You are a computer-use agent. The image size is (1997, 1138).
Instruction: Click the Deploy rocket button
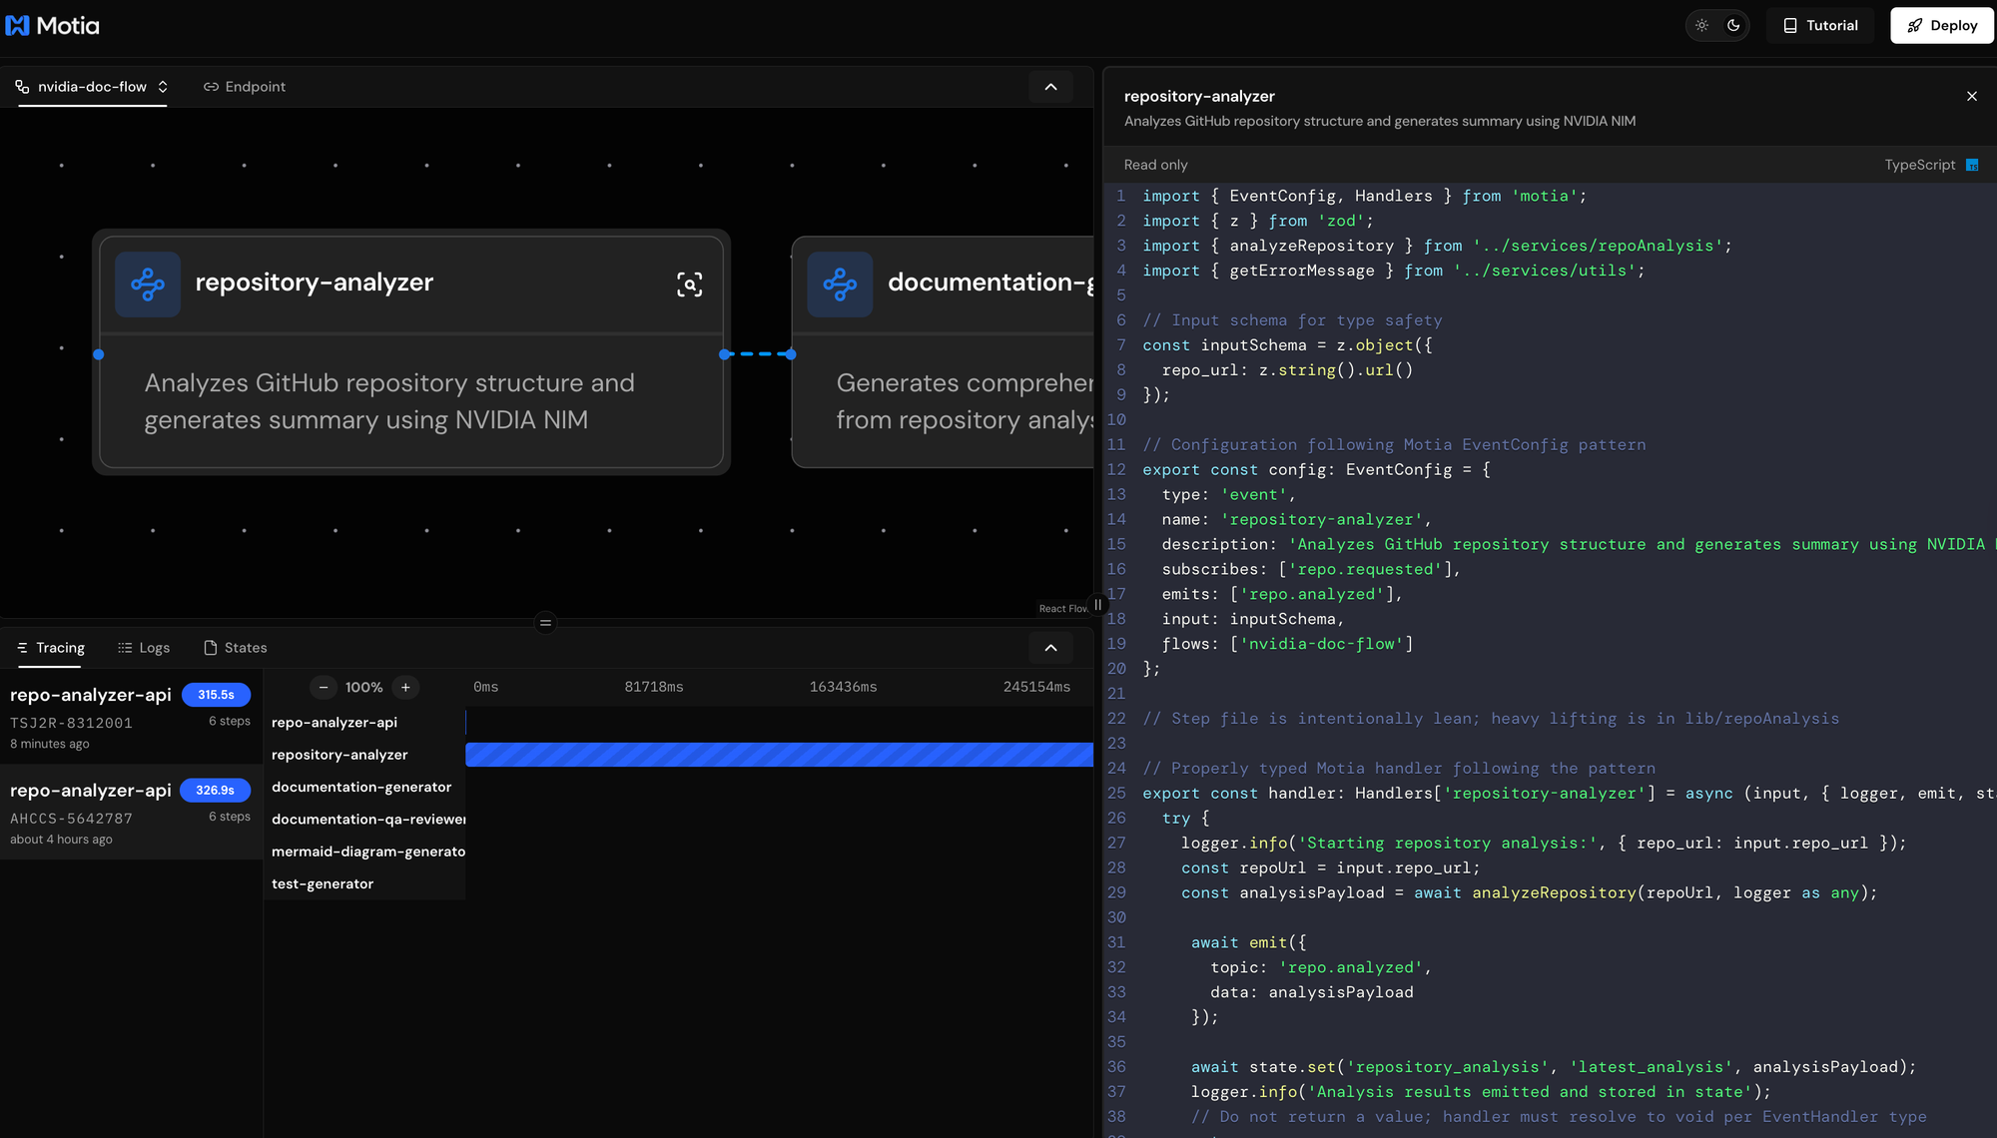[1941, 26]
